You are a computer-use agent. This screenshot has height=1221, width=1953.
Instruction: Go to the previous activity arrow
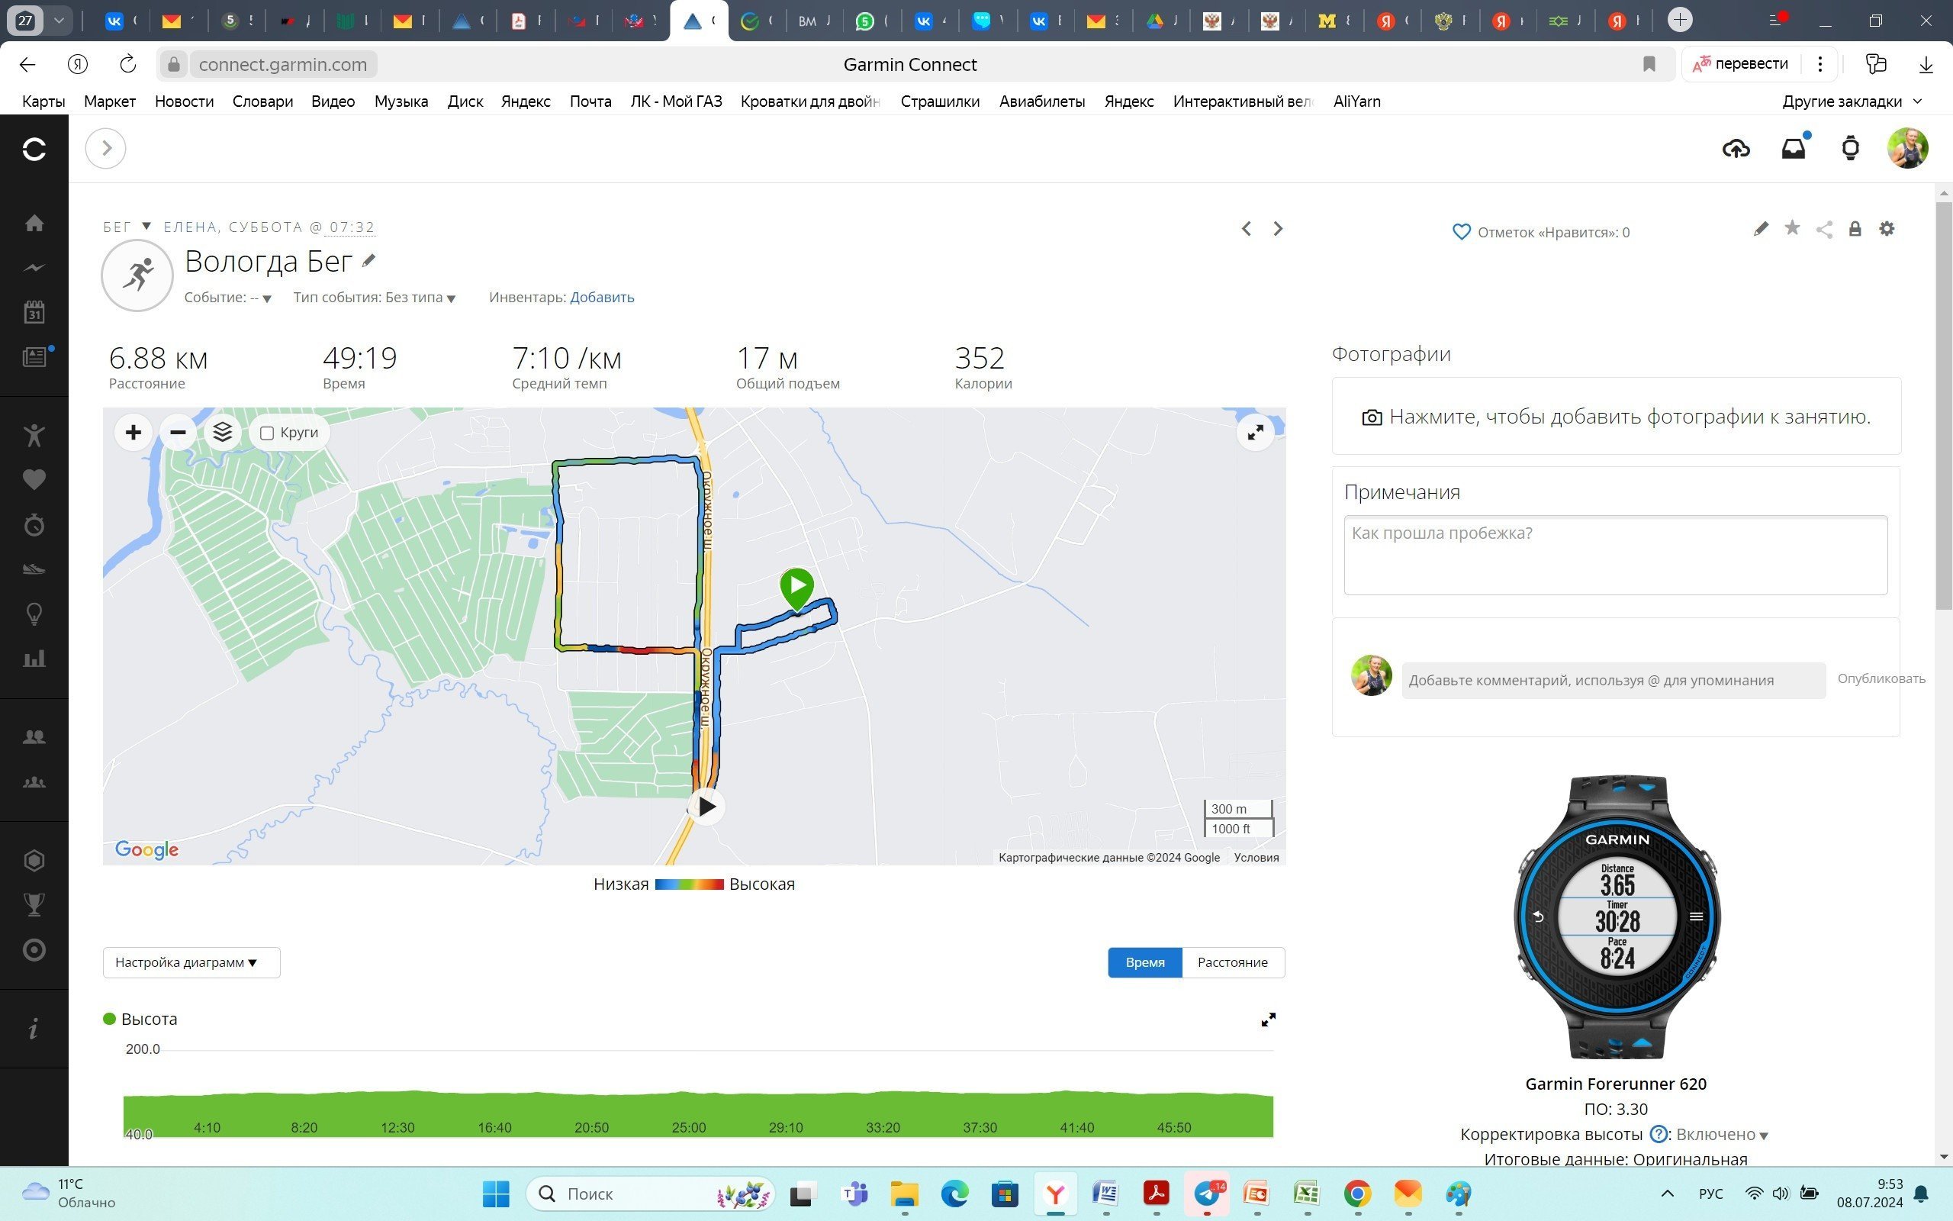coord(1247,230)
